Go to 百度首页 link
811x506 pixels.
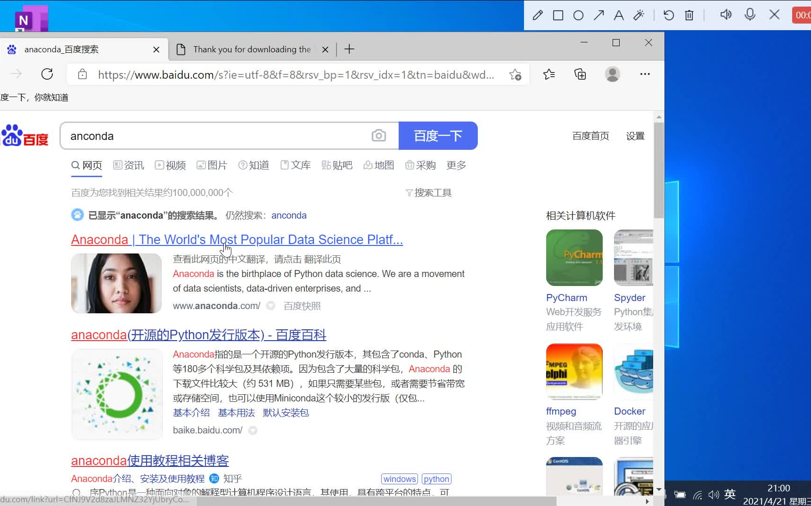pos(590,136)
